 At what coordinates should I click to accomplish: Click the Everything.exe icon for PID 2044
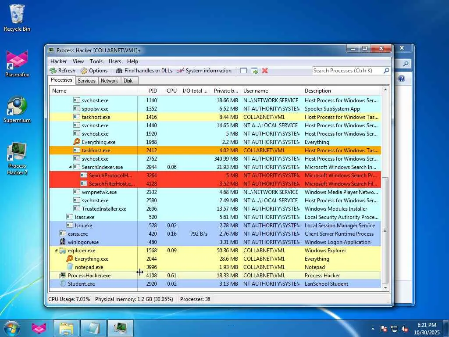click(x=70, y=259)
